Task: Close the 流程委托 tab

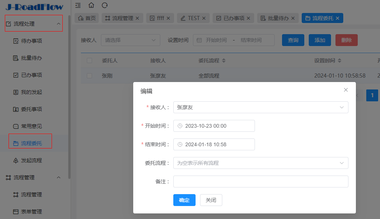Action: pos(338,18)
